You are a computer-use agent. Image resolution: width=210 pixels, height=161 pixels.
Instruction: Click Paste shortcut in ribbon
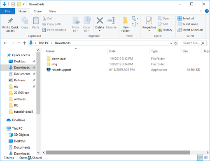coord(54,30)
